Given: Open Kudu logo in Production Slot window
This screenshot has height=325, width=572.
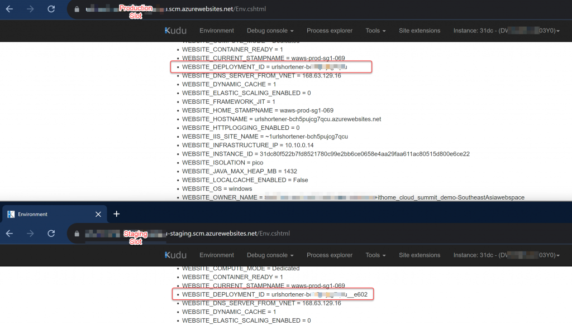Looking at the screenshot, I should pos(175,31).
